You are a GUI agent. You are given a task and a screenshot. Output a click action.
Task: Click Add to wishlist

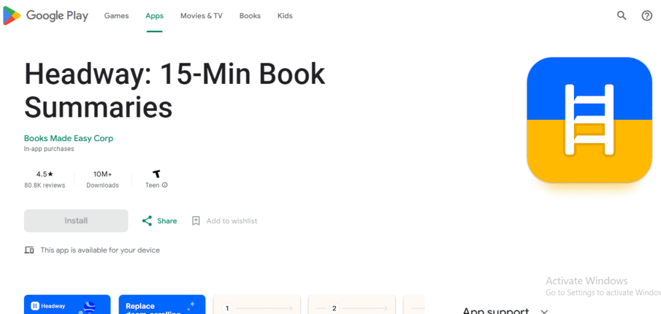tap(232, 221)
